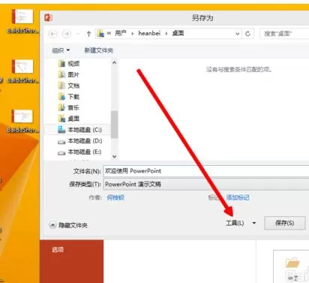Click the navigation pane scrollbar thumb
This screenshot has height=283, width=309.
(114, 125)
